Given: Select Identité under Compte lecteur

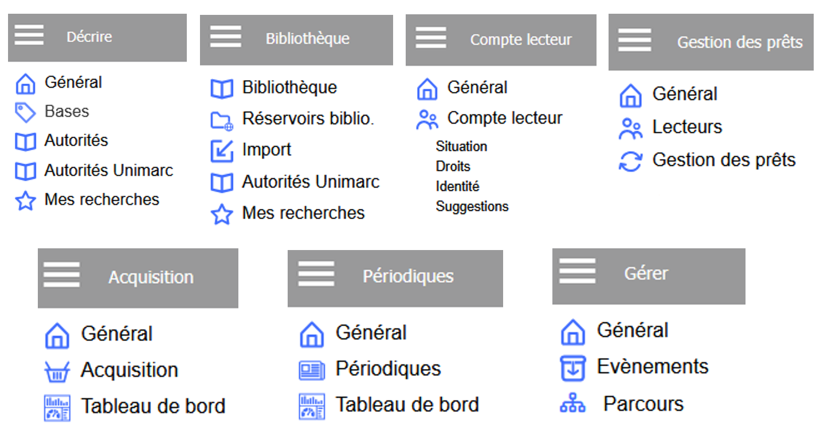Looking at the screenshot, I should [x=457, y=187].
